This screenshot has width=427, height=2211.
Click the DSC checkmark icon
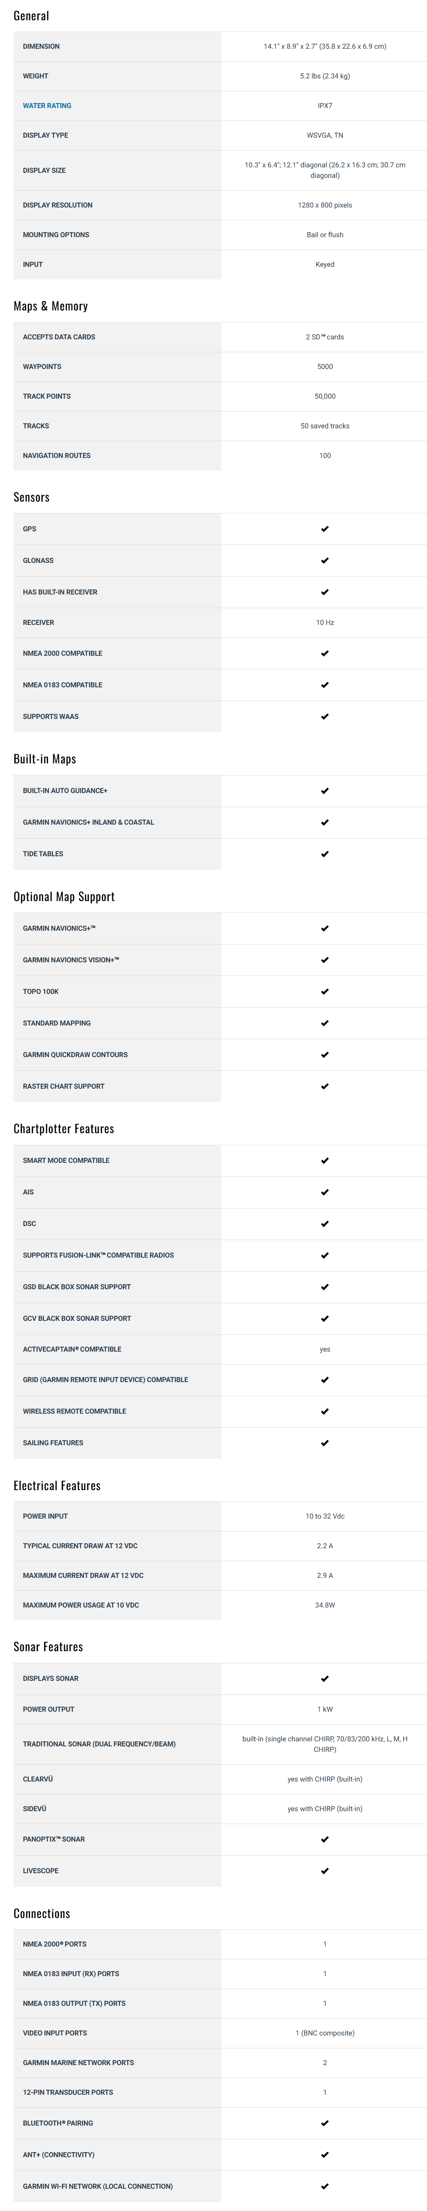(324, 1224)
